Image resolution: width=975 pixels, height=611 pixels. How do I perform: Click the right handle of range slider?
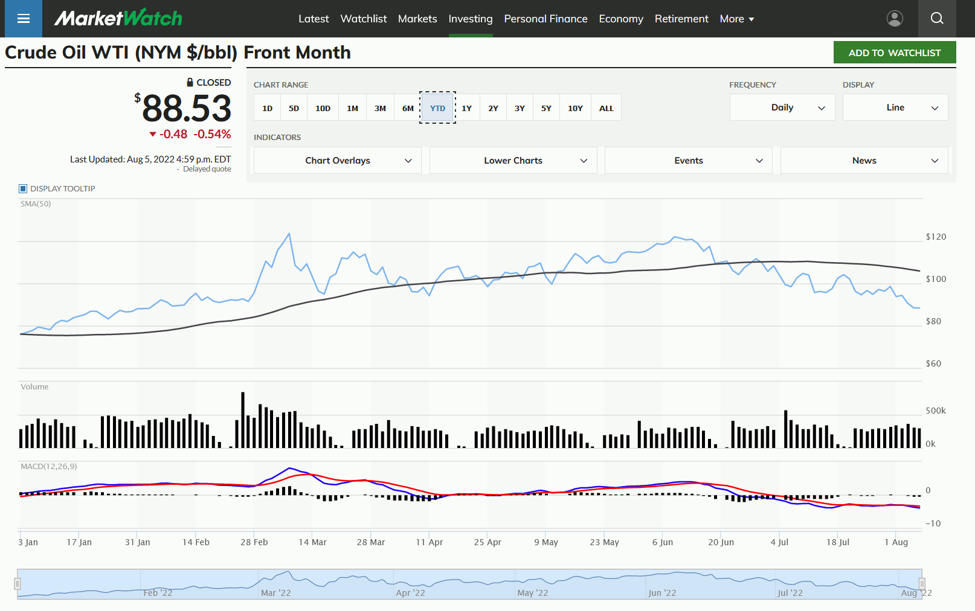point(922,584)
